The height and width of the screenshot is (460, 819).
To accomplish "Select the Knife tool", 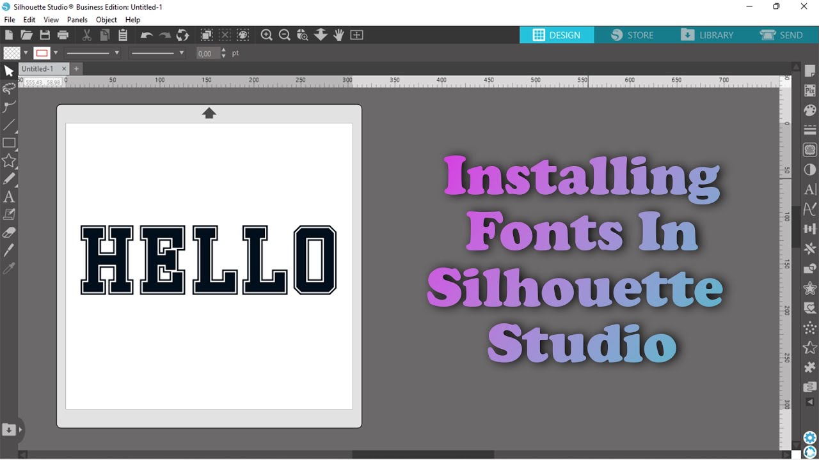I will (9, 250).
